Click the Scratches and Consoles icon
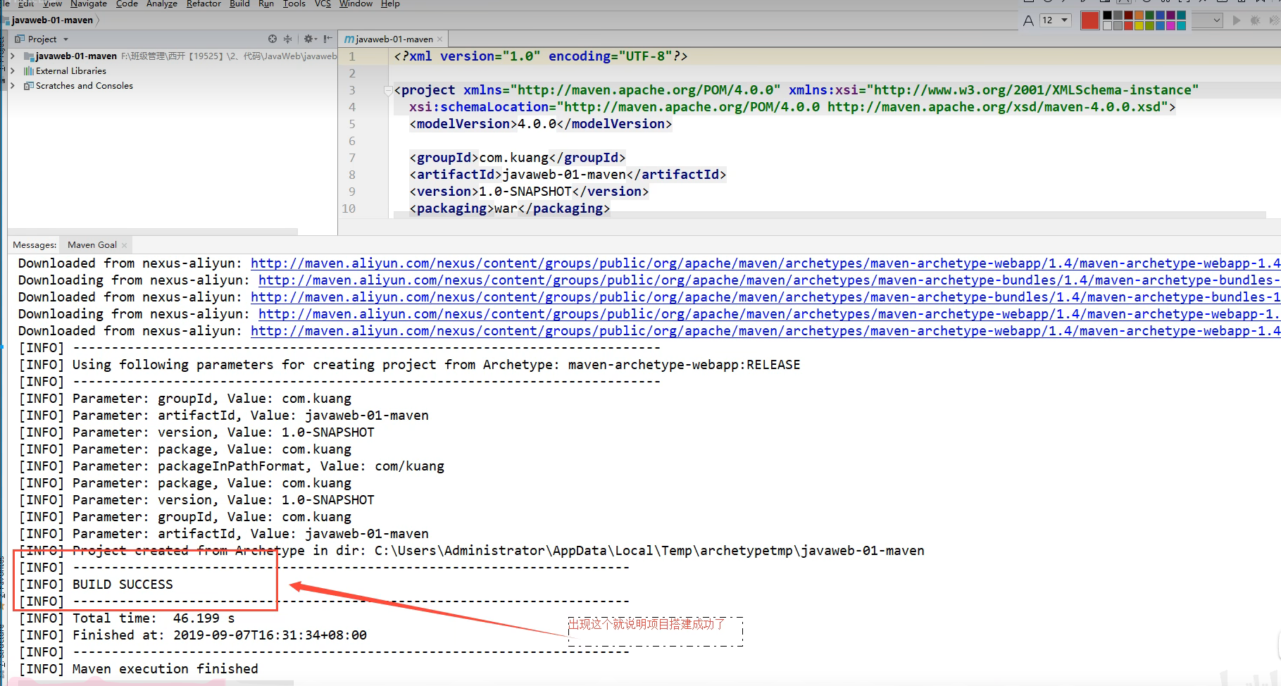The width and height of the screenshot is (1281, 686). [x=28, y=86]
